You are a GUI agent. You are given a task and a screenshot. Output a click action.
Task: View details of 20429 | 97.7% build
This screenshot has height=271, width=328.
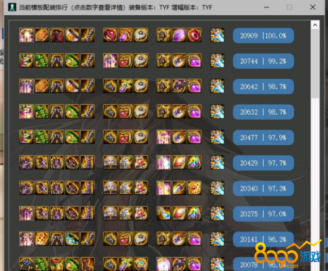pos(263,163)
